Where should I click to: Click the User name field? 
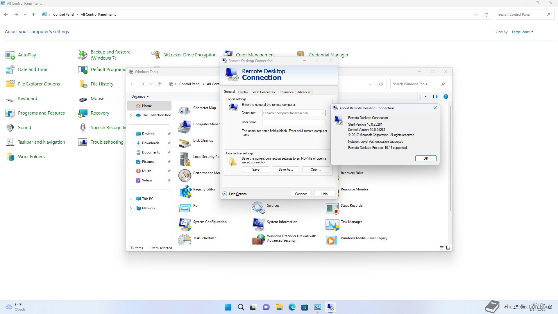pyautogui.click(x=294, y=122)
